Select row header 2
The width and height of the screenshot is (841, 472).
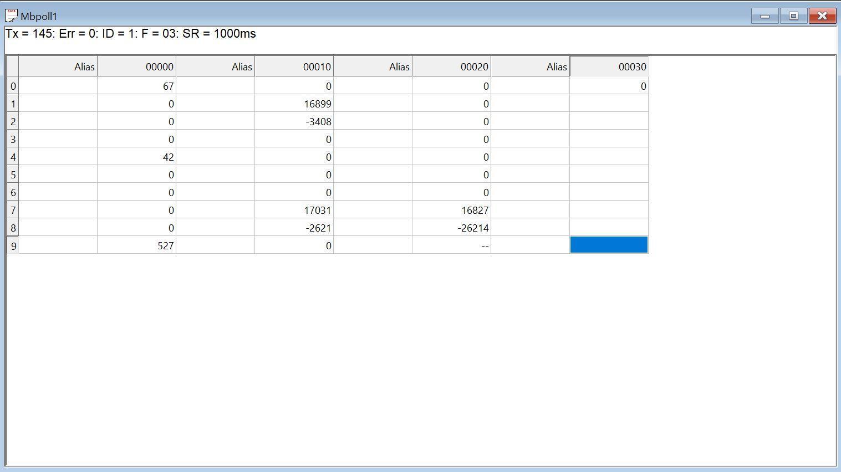click(13, 121)
